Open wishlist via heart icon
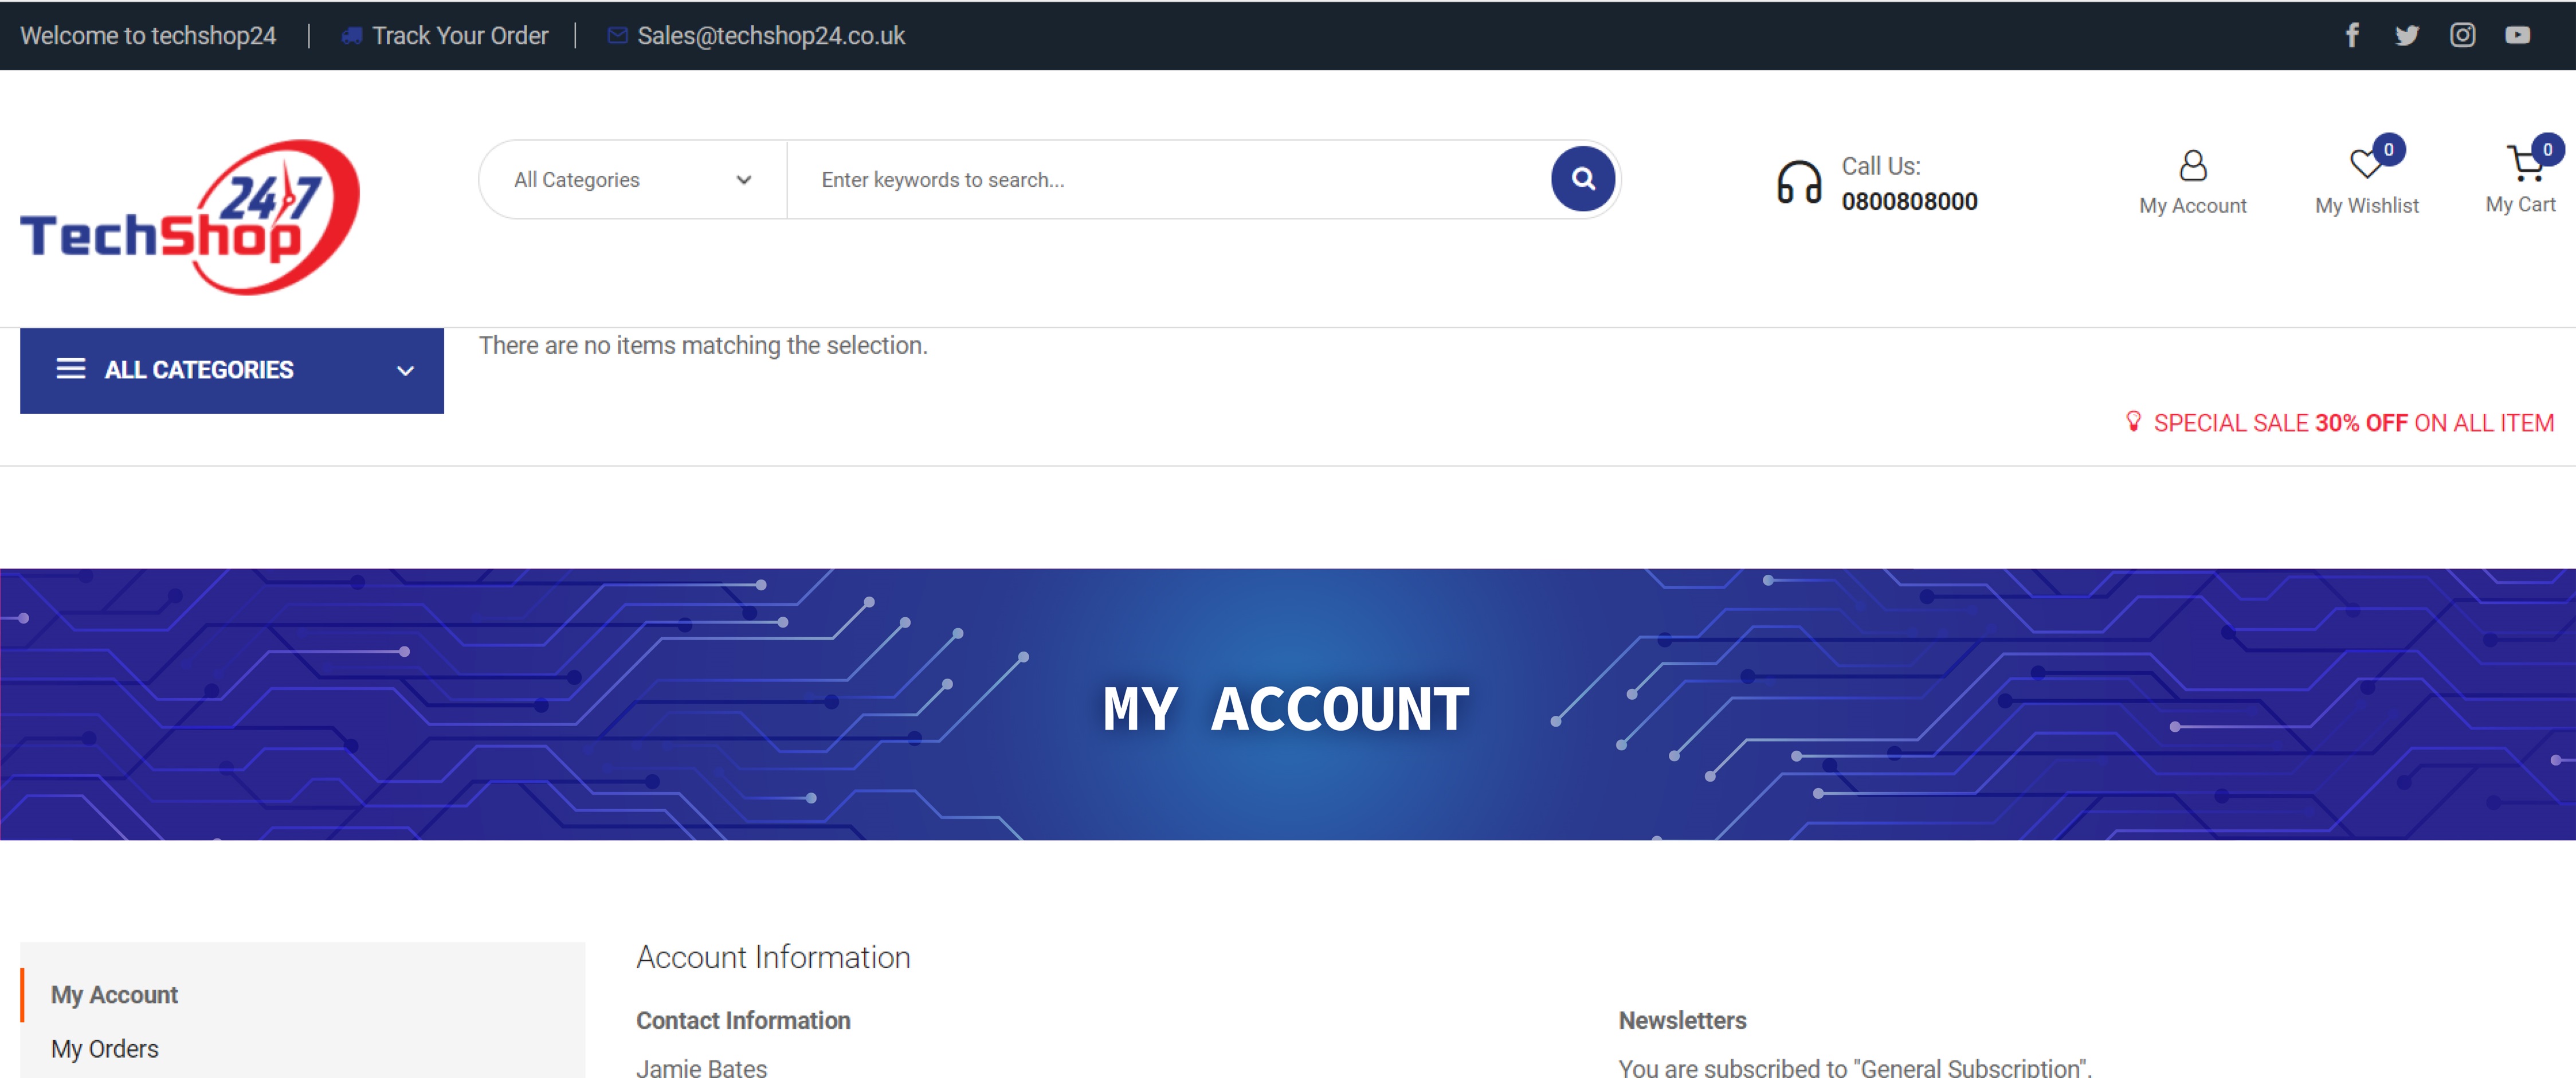Screen dimensions: 2576x1078 (x=2365, y=165)
